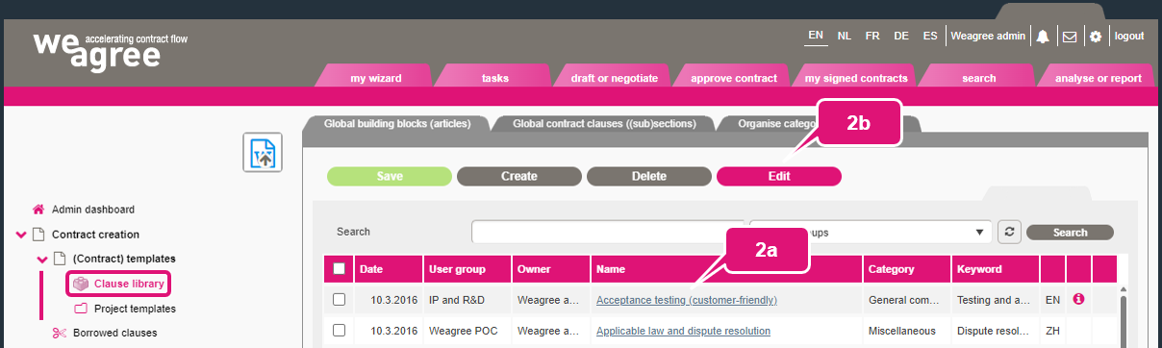Click the Contract creation document icon

pos(38,234)
